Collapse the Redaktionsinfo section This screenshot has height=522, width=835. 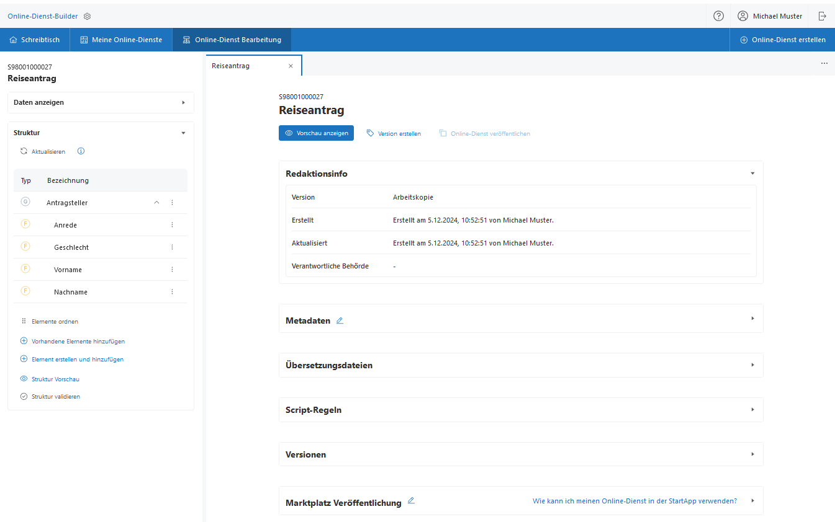752,174
